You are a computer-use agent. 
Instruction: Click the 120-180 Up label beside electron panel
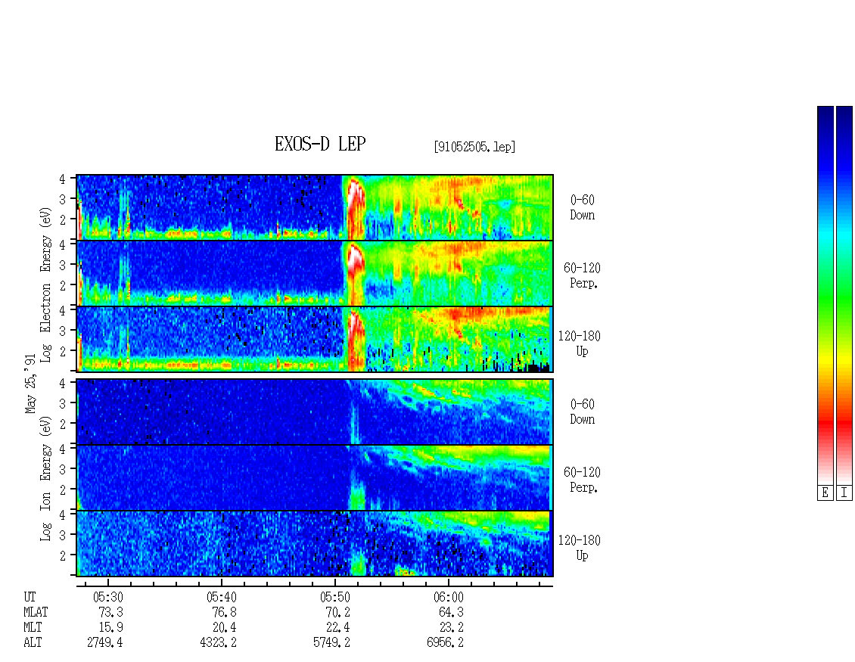[579, 343]
